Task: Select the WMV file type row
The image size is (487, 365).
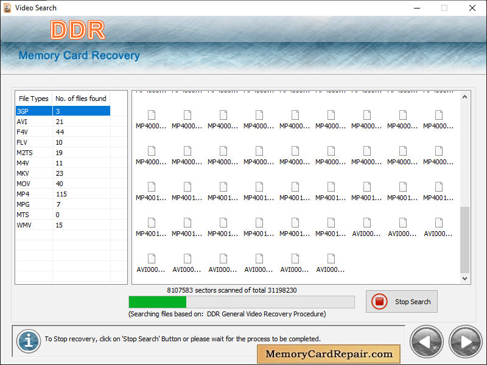Action: point(63,225)
